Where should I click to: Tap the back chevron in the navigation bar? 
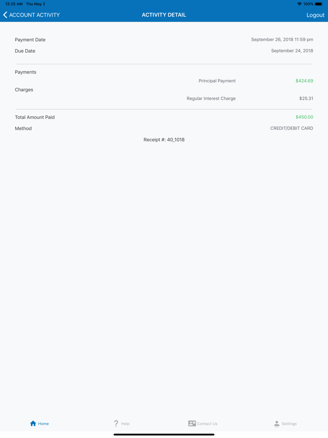[5, 15]
